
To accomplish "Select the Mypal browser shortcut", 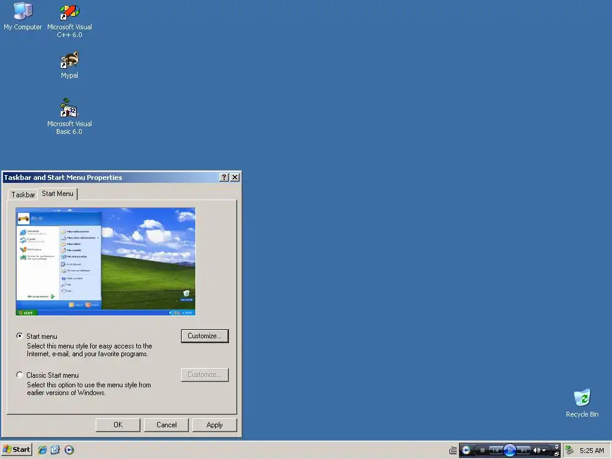I will (69, 65).
